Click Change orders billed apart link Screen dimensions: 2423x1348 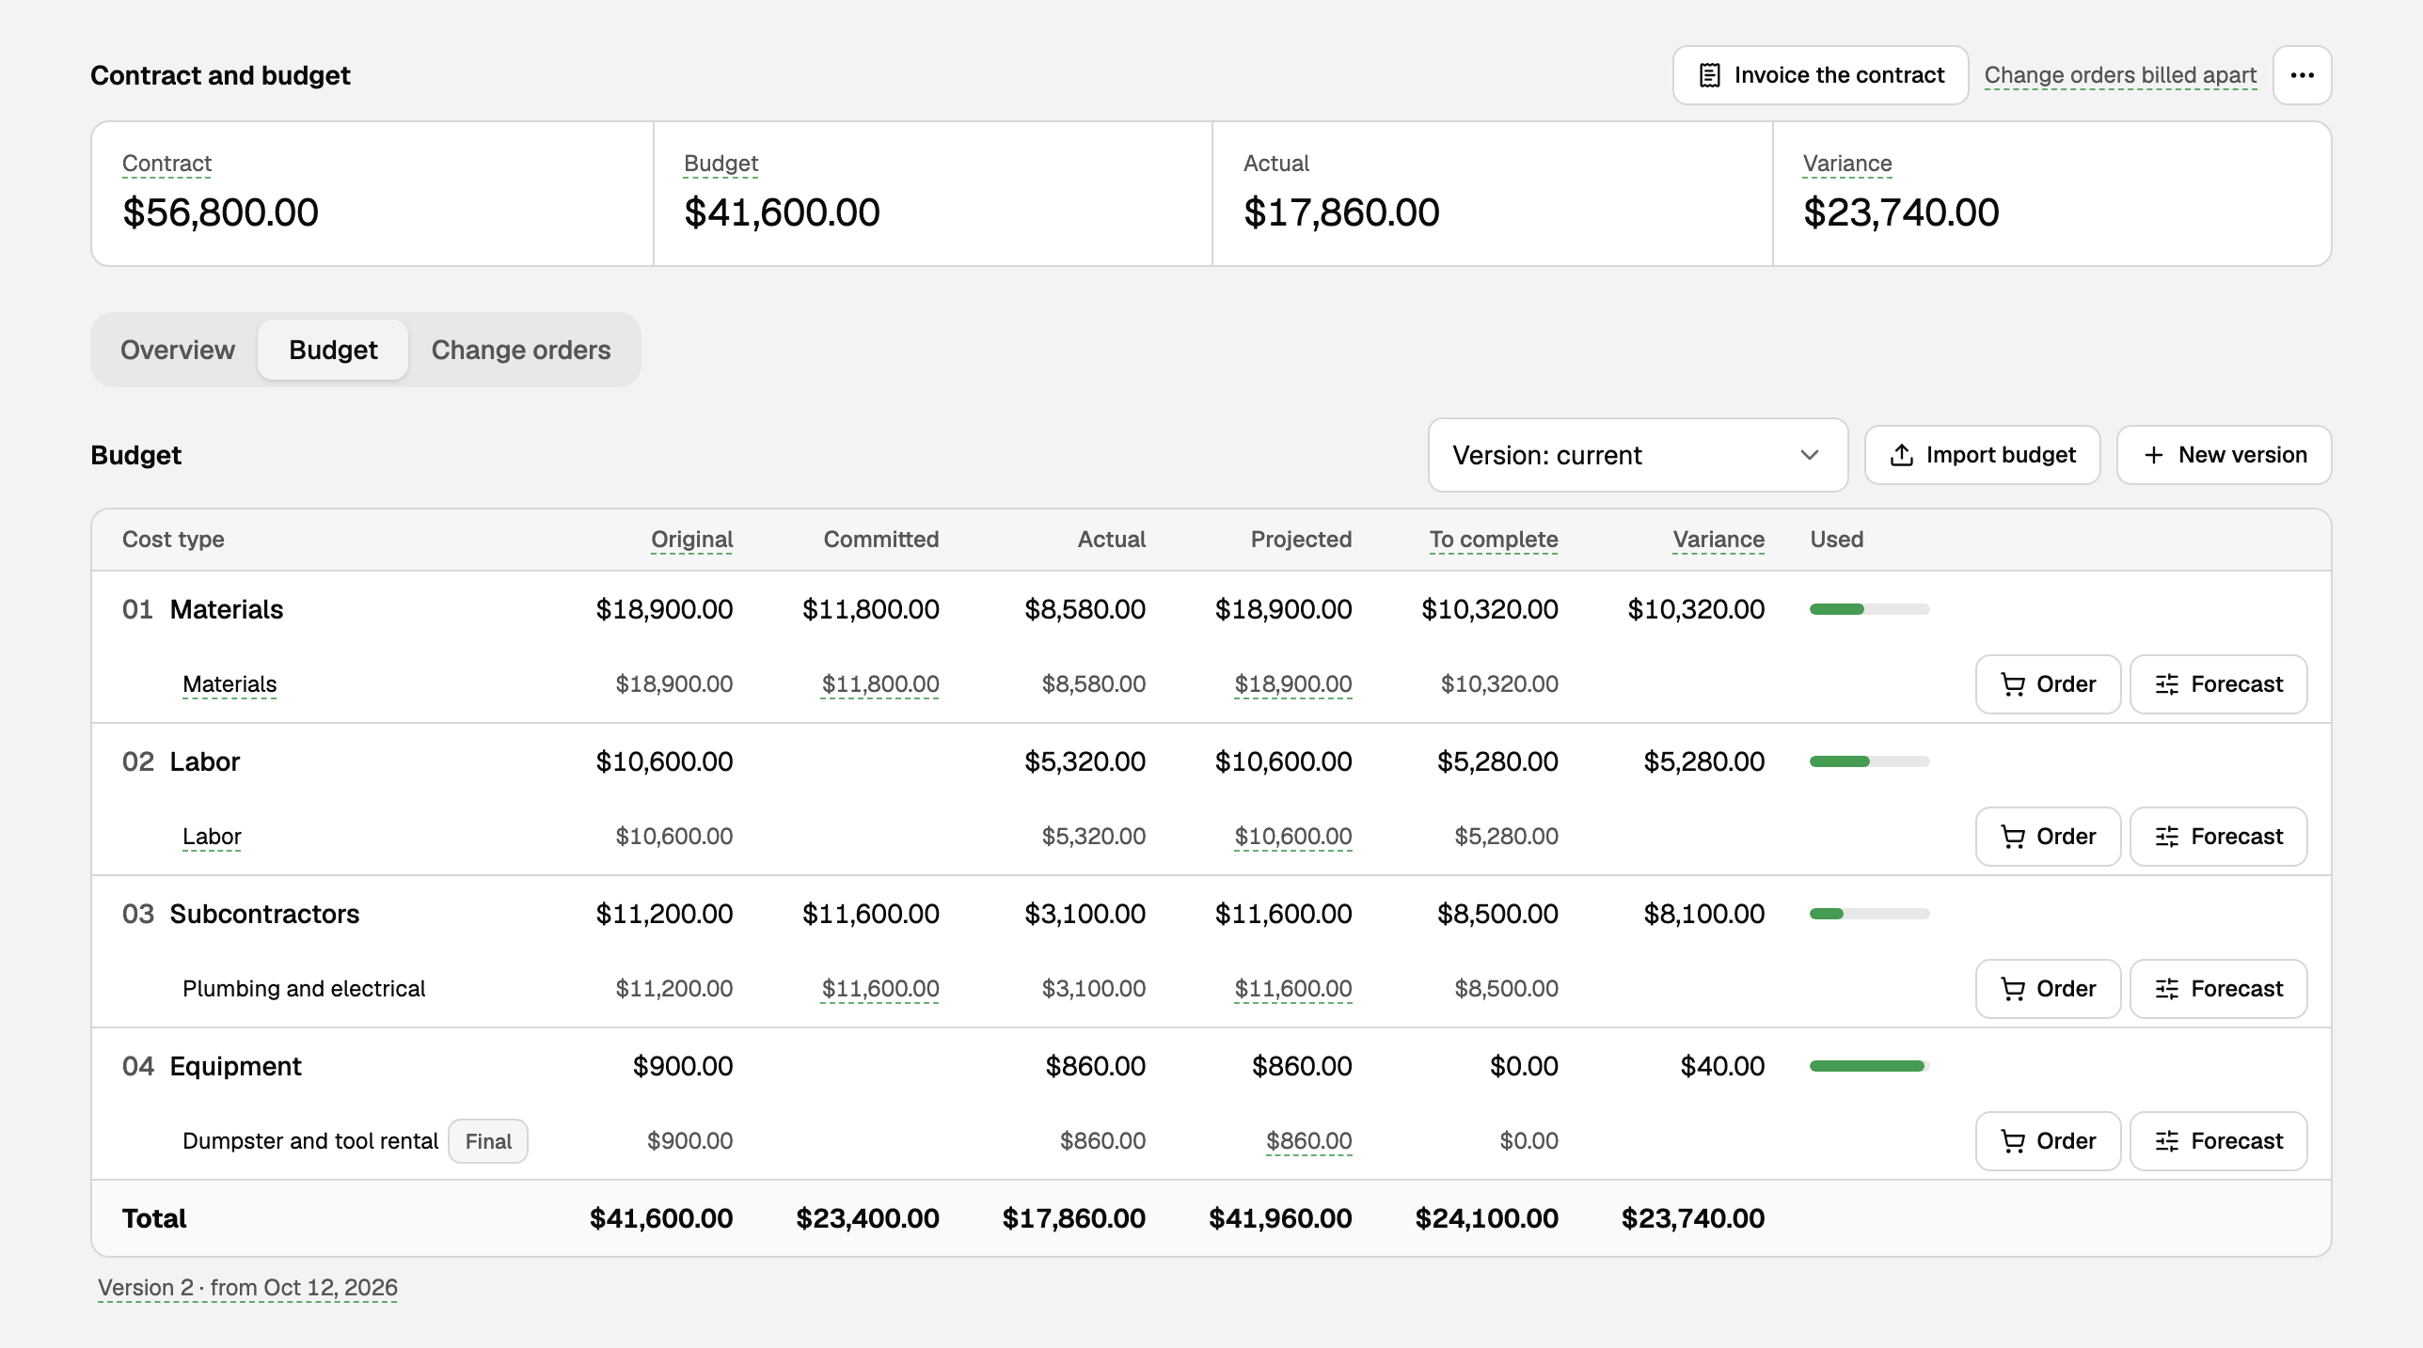(x=2120, y=75)
